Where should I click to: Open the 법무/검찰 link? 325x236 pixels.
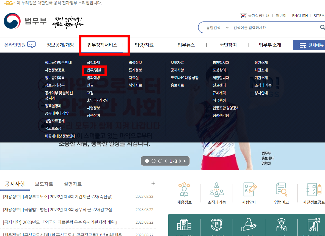pos(95,70)
